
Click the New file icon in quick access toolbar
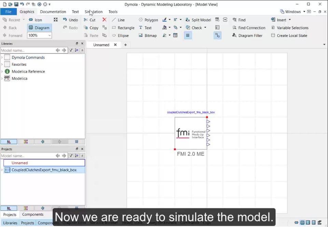(4, 4)
